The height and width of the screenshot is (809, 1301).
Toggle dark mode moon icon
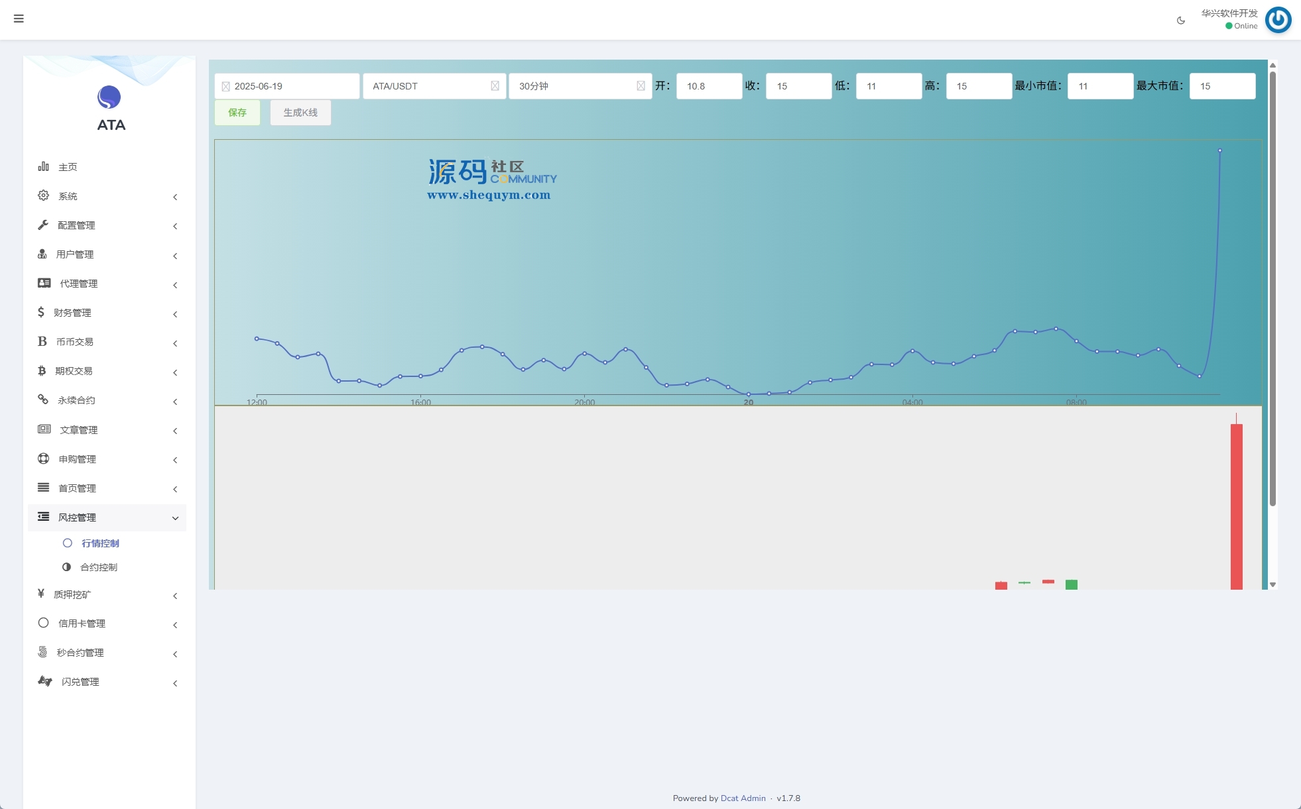coord(1181,21)
